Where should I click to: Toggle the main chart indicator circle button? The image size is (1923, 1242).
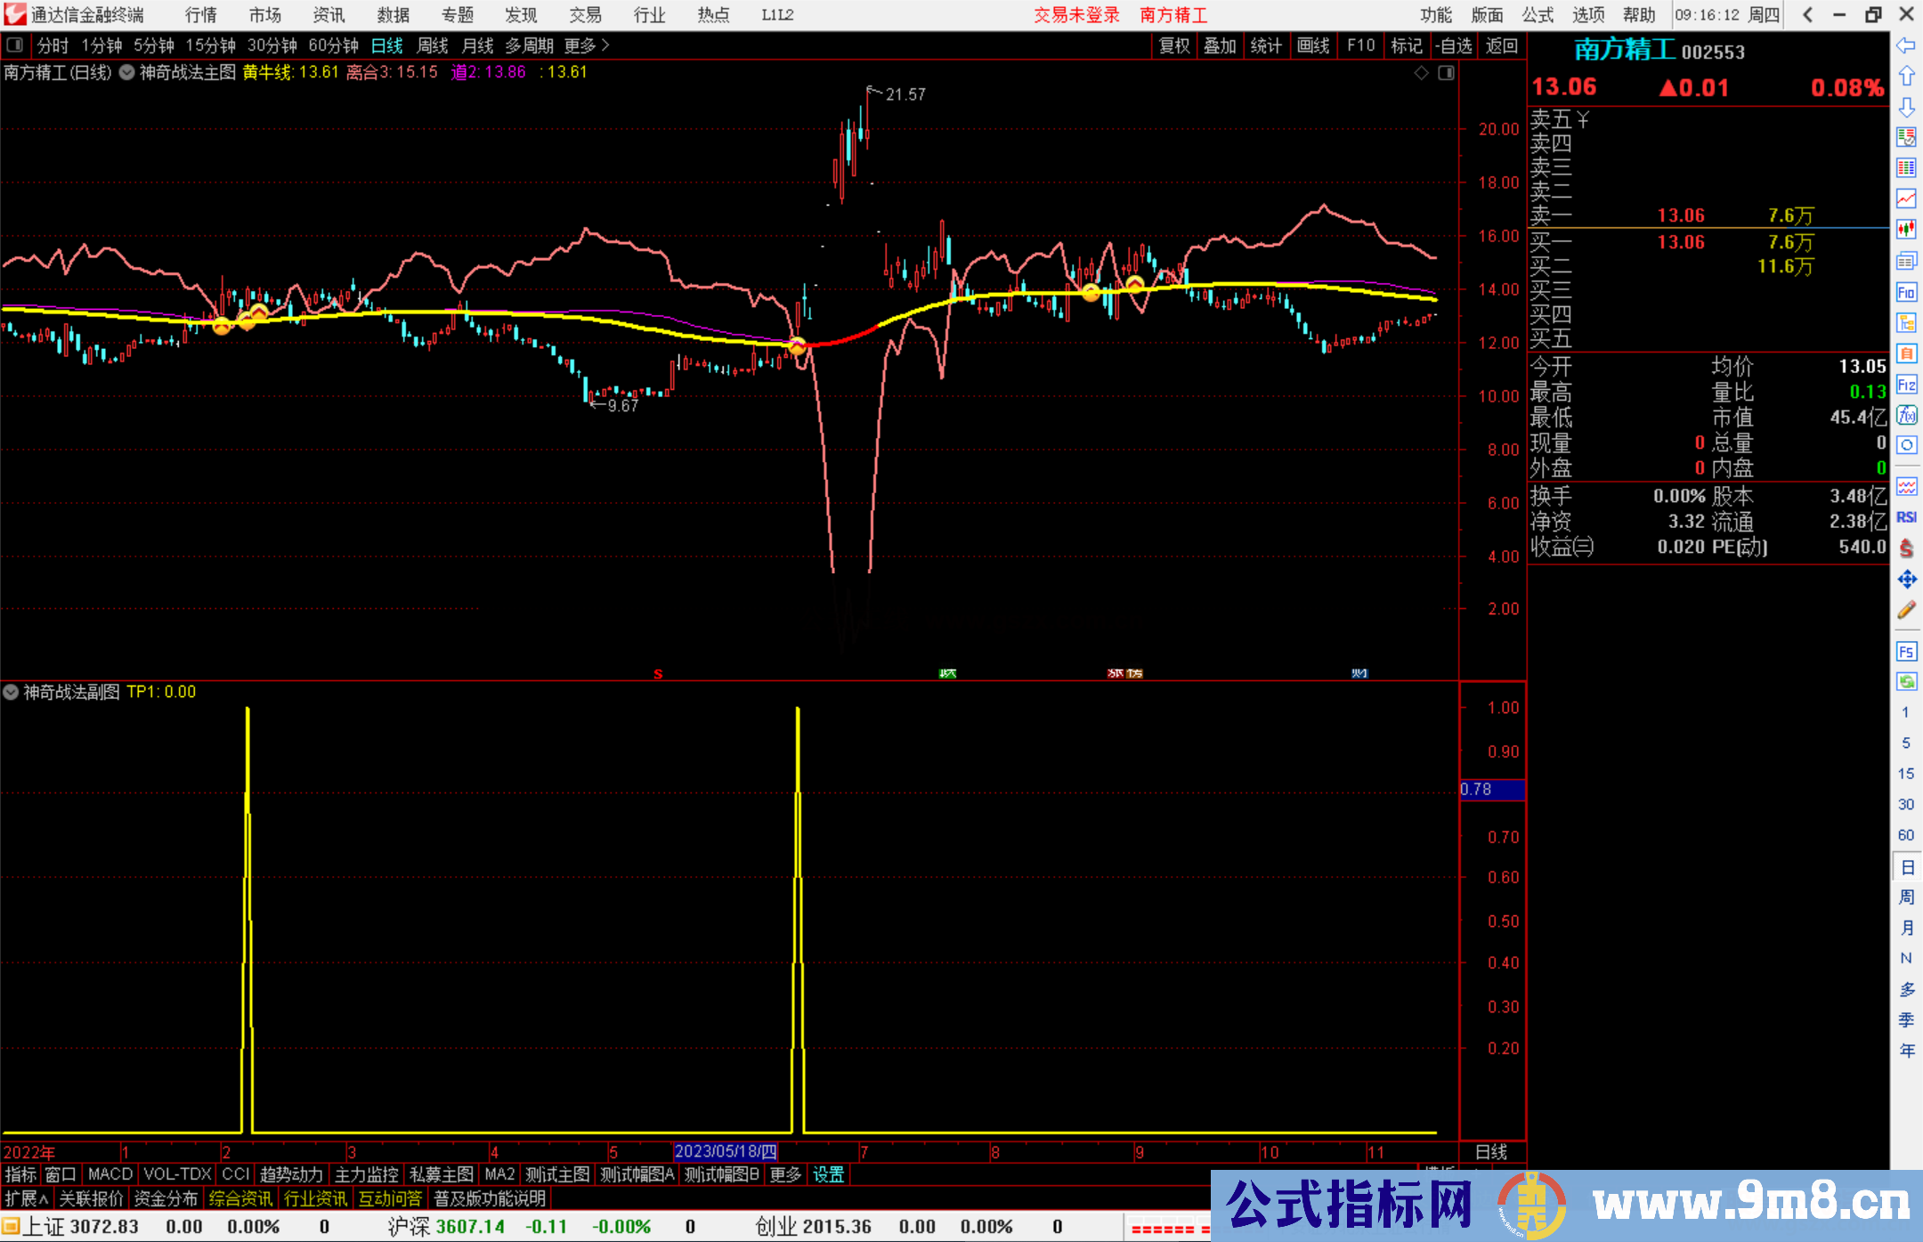click(127, 72)
